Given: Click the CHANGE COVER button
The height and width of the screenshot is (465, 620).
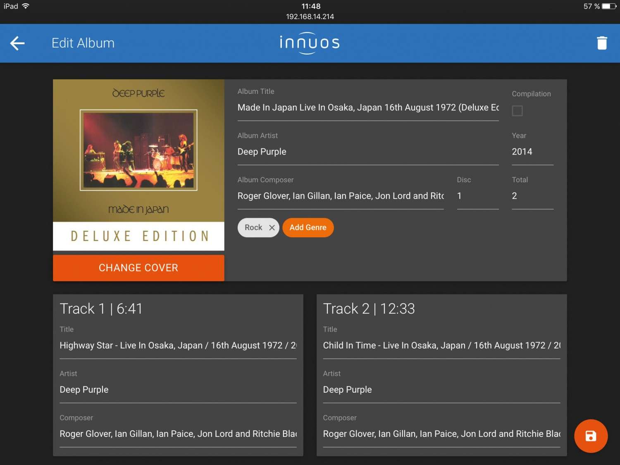Looking at the screenshot, I should 138,268.
